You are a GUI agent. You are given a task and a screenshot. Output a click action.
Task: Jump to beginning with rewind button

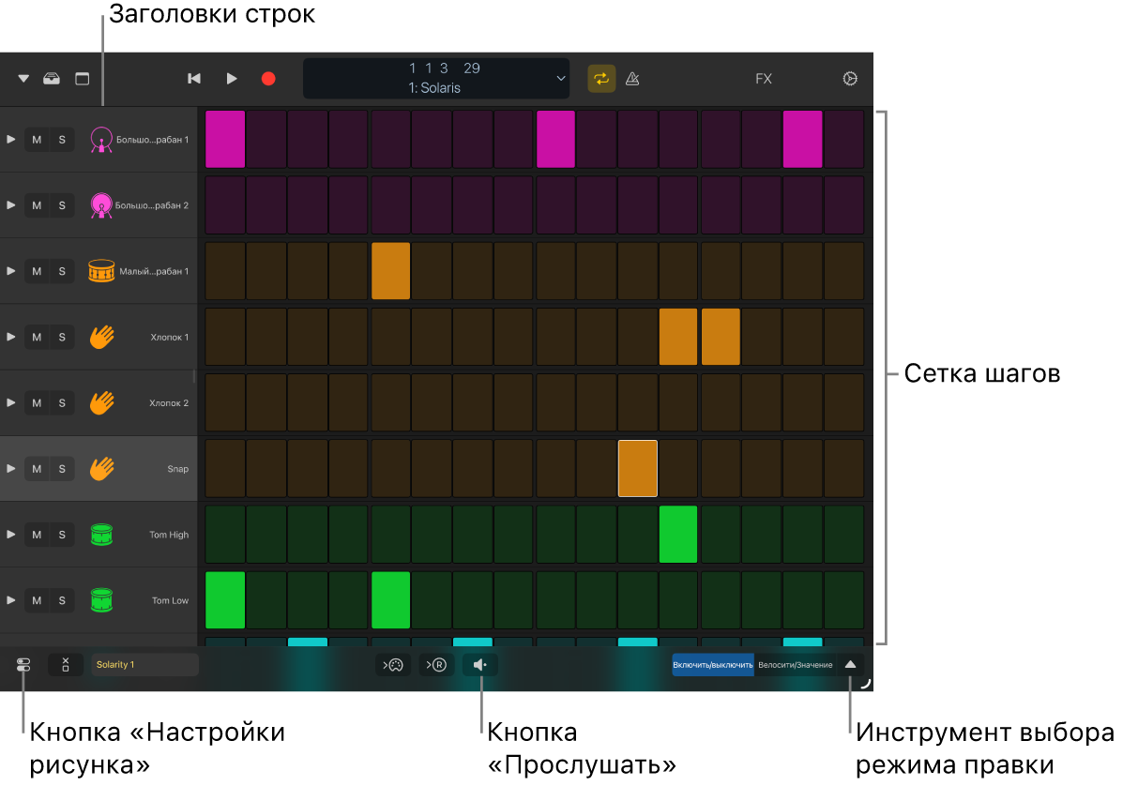click(194, 79)
